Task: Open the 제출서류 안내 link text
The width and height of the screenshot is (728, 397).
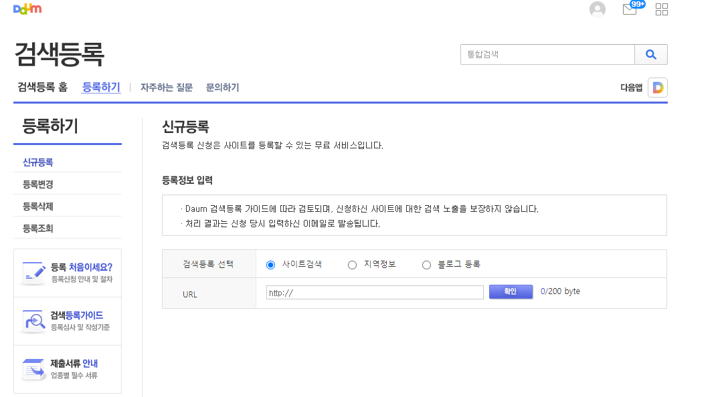Action: click(74, 364)
